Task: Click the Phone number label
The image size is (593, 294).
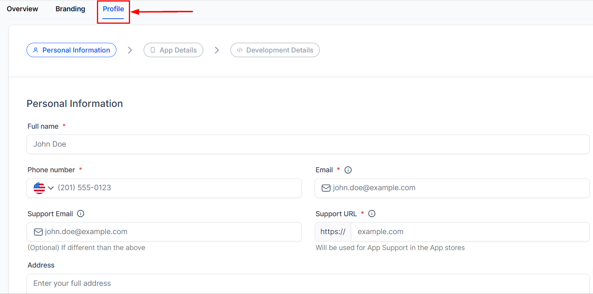Action: 51,170
